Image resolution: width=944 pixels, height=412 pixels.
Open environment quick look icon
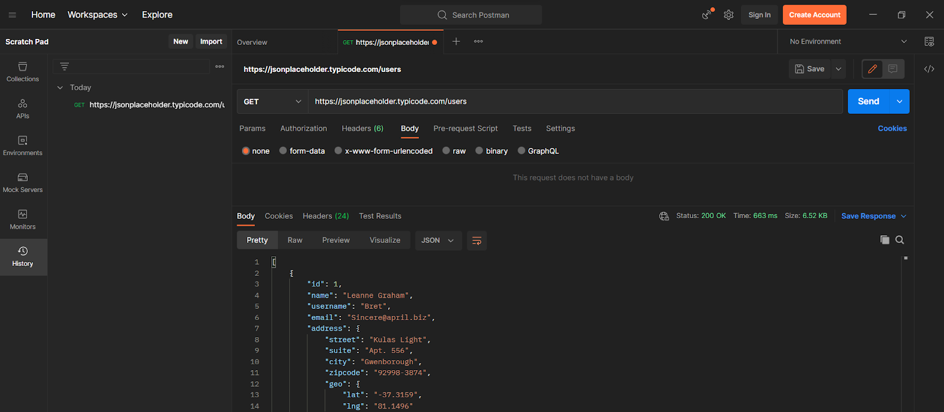coord(929,41)
